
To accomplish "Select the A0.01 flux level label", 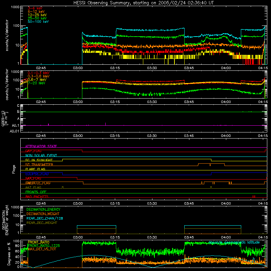I will pyautogui.click(x=14, y=131).
